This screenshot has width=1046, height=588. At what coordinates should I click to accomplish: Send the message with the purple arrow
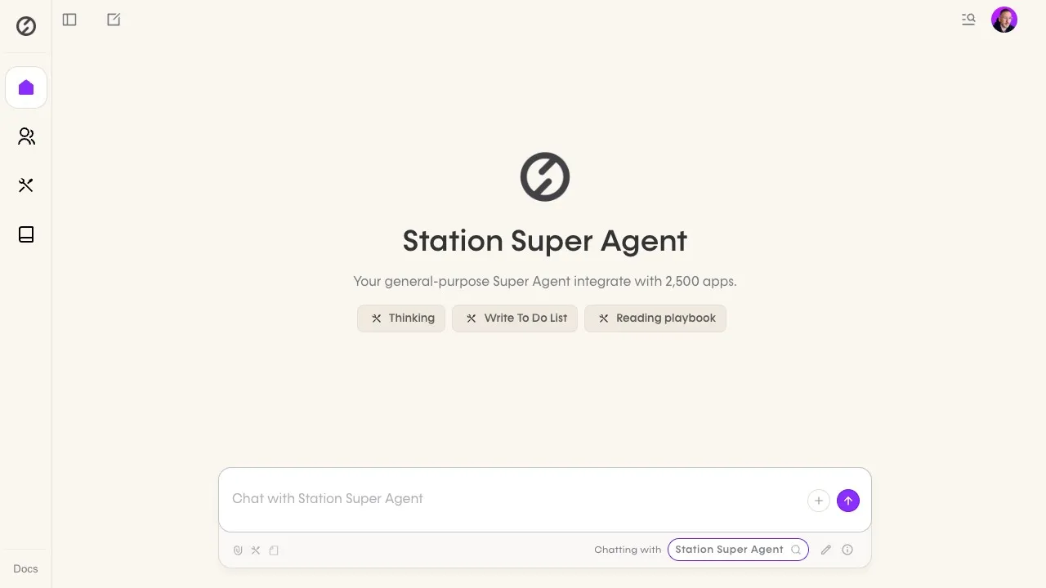(848, 501)
